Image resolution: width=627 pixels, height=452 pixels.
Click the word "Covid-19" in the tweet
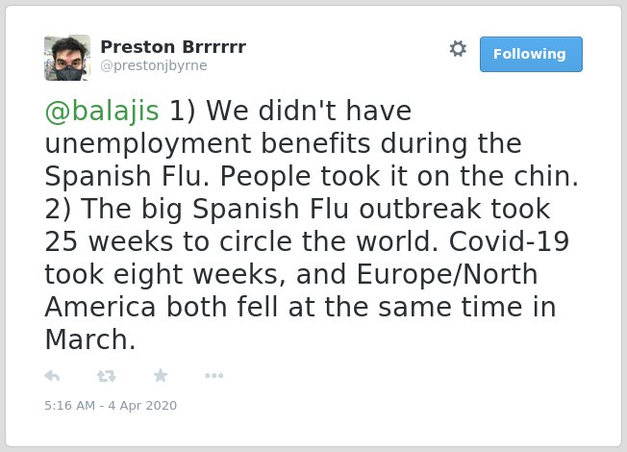pos(509,241)
